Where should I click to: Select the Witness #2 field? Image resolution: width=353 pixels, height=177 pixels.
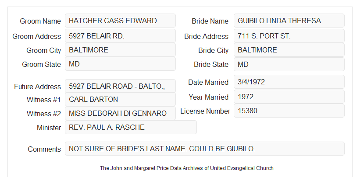[x=120, y=113]
